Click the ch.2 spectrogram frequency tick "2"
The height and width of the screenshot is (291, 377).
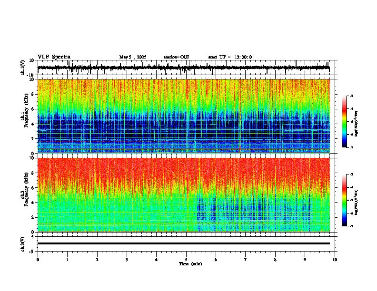pyautogui.click(x=33, y=217)
